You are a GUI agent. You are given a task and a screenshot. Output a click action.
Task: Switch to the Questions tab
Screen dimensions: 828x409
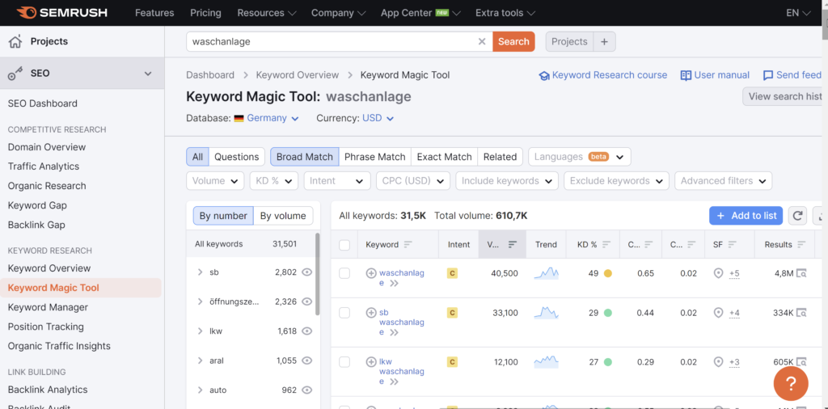pyautogui.click(x=237, y=157)
